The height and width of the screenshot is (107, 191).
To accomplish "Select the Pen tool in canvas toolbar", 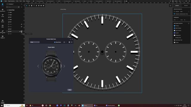I will point(36,6).
